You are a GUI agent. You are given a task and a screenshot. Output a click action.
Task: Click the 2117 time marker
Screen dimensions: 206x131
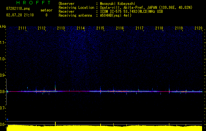point(140,28)
